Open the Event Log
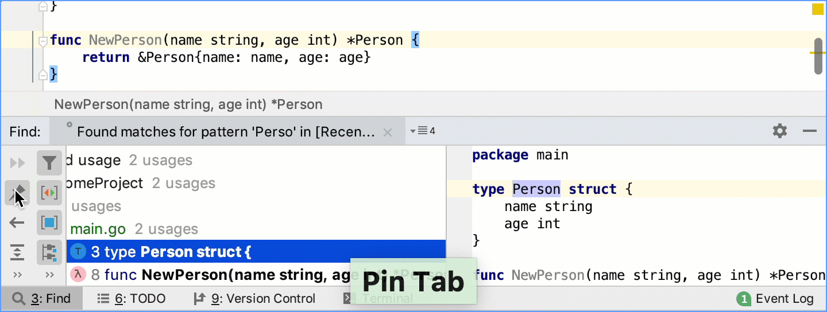The height and width of the screenshot is (312, 827). 776,299
